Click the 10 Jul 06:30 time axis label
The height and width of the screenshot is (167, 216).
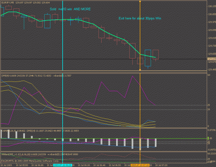click(x=84, y=165)
